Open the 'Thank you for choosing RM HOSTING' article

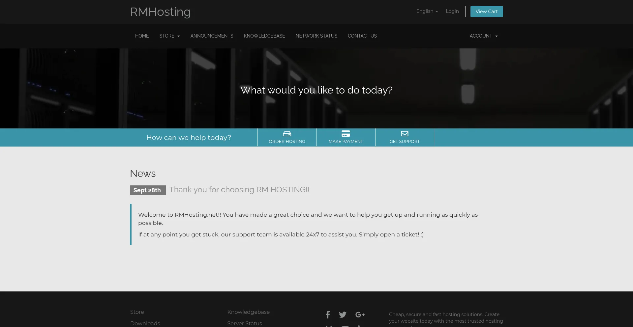coord(239,190)
